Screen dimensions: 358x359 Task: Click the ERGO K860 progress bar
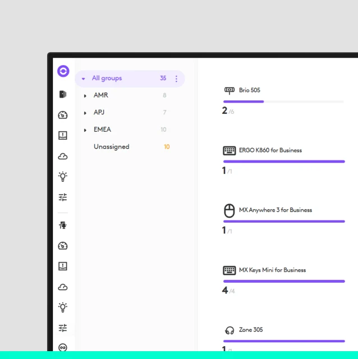284,162
